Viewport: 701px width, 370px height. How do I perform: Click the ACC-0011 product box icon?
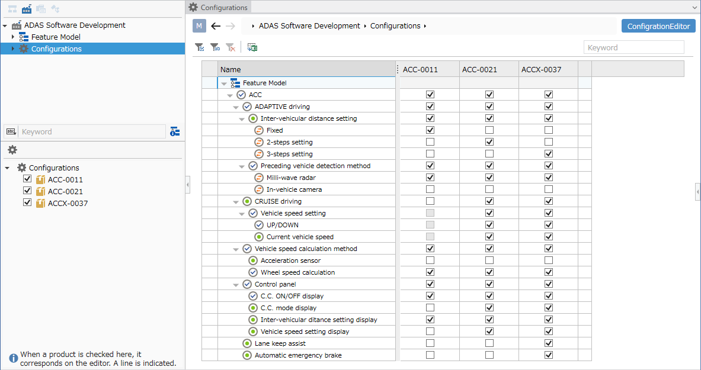(x=41, y=179)
